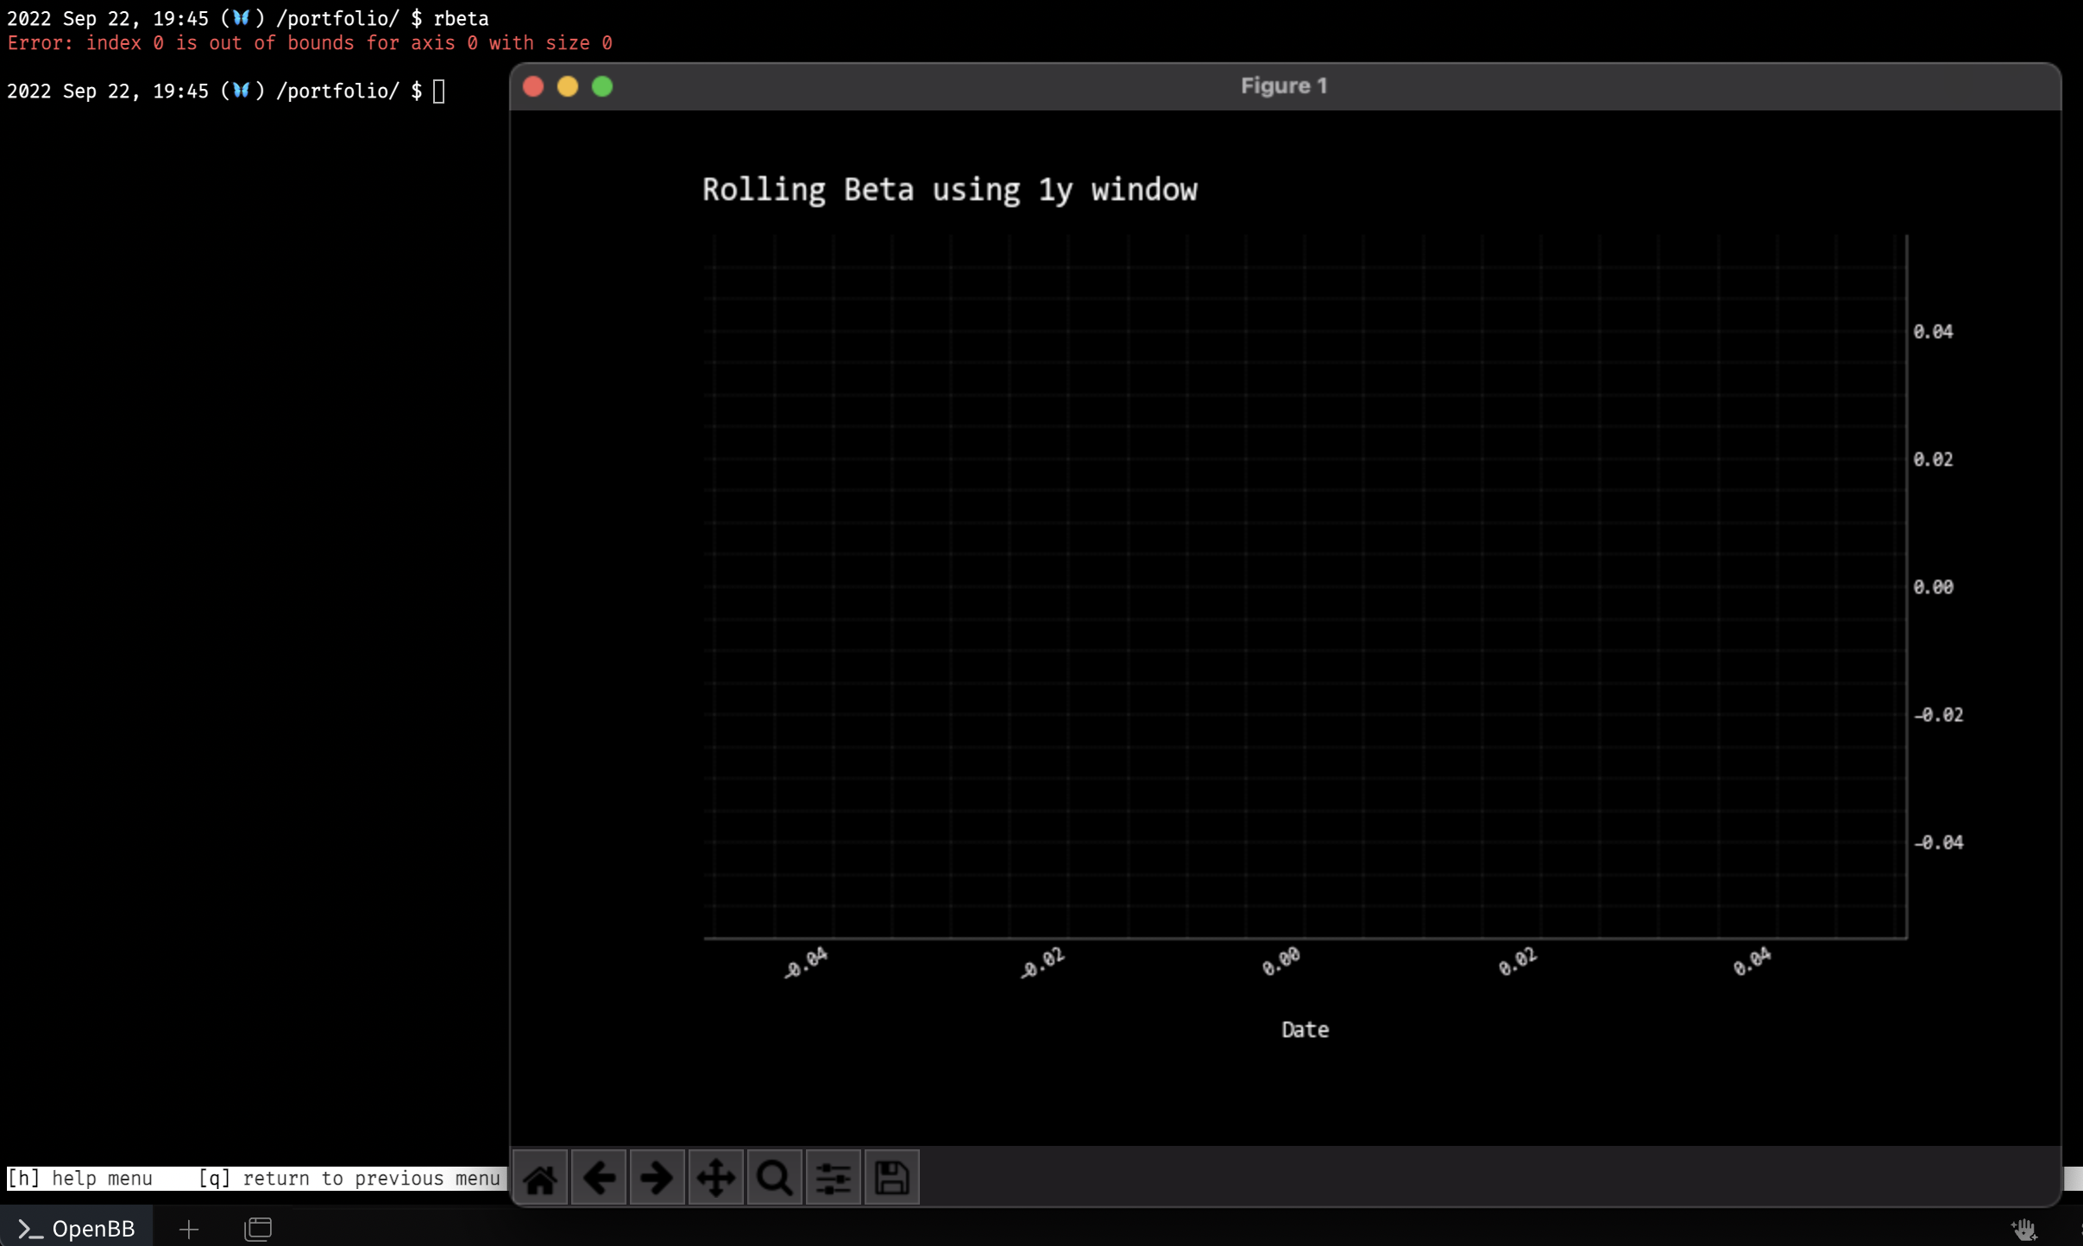The width and height of the screenshot is (2083, 1246).
Task: Open a new terminal tab with plus
Action: [x=189, y=1229]
